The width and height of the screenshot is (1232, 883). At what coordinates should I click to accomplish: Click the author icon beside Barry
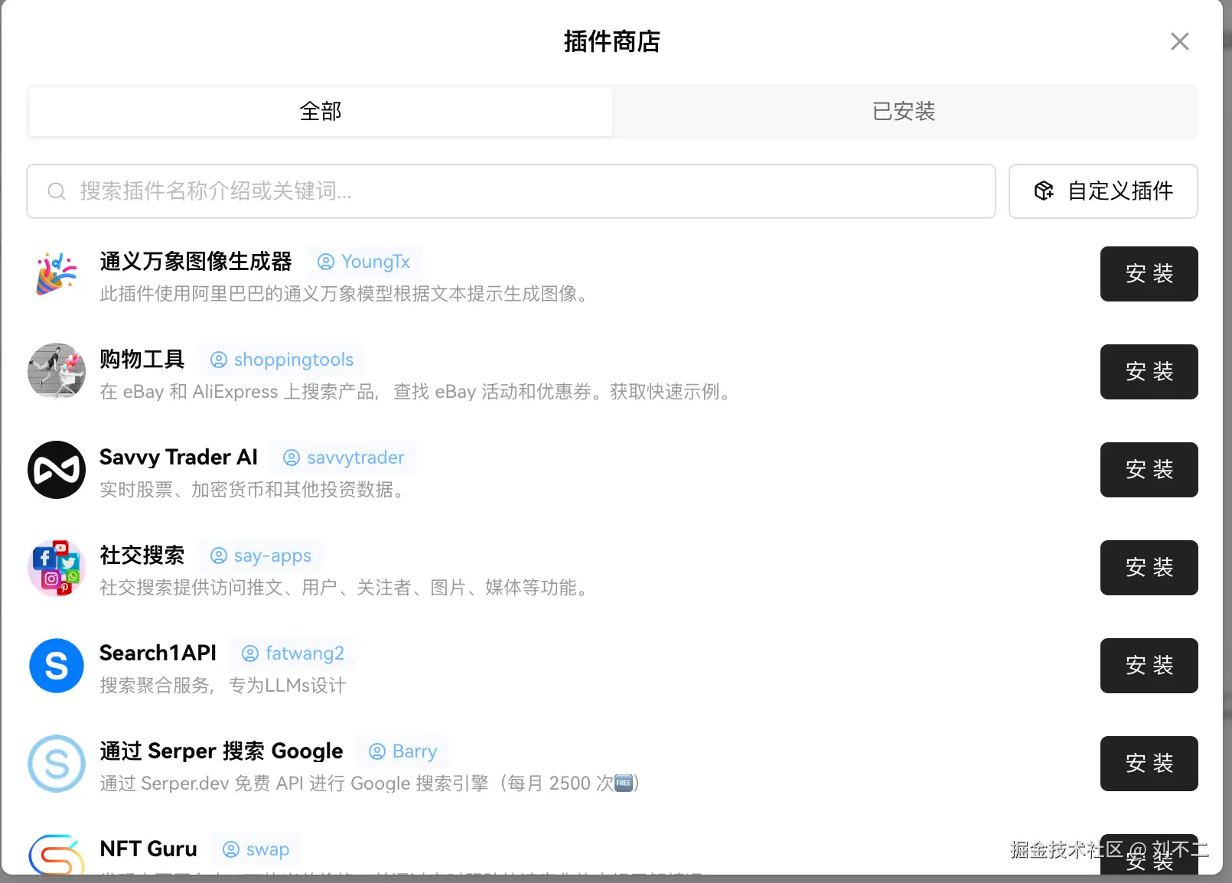(x=377, y=751)
